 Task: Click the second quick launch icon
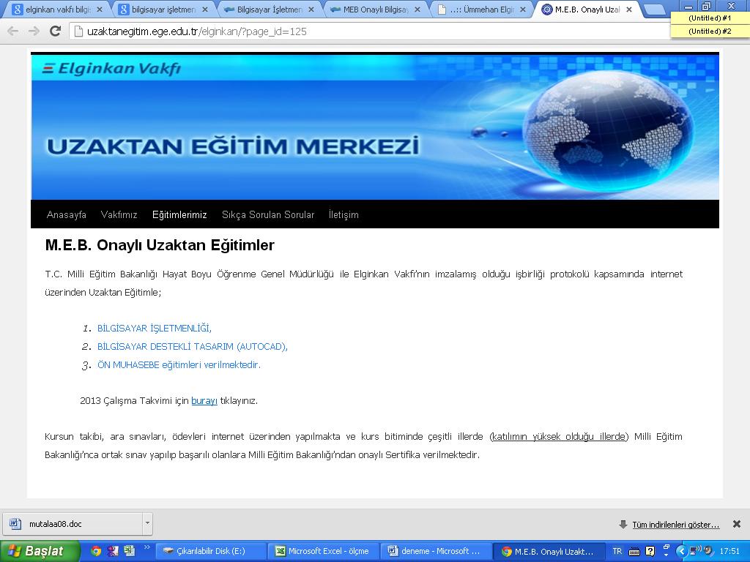pyautogui.click(x=112, y=551)
